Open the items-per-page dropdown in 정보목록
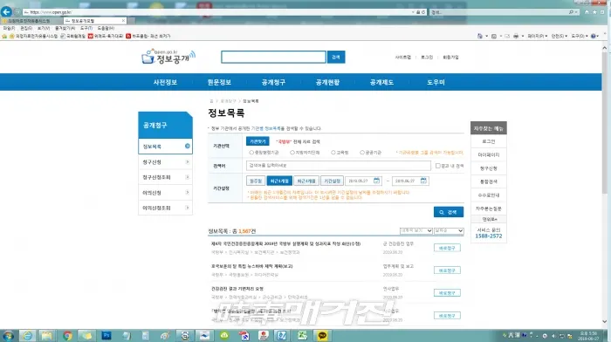This screenshot has height=342, width=611. click(x=416, y=230)
